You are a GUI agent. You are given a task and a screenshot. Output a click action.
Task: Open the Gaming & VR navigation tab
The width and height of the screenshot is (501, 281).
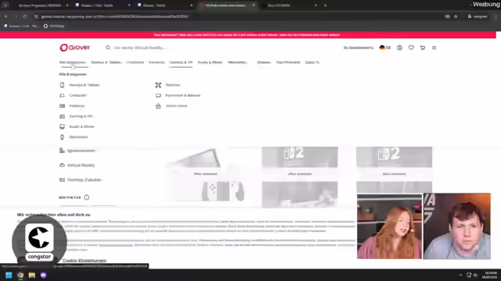(181, 62)
